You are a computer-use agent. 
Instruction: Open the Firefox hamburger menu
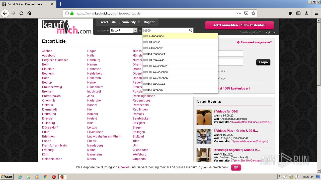[x=316, y=13]
